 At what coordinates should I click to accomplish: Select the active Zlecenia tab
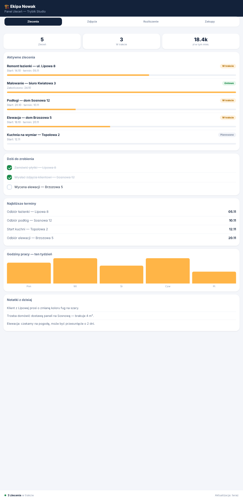click(x=33, y=22)
